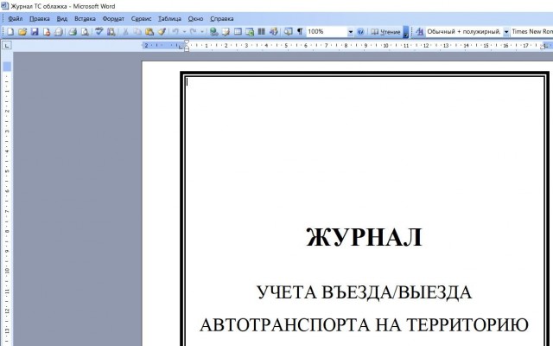Open the Tables and Borders toolbar icon
Image resolution: width=553 pixels, height=346 pixels.
[x=226, y=32]
